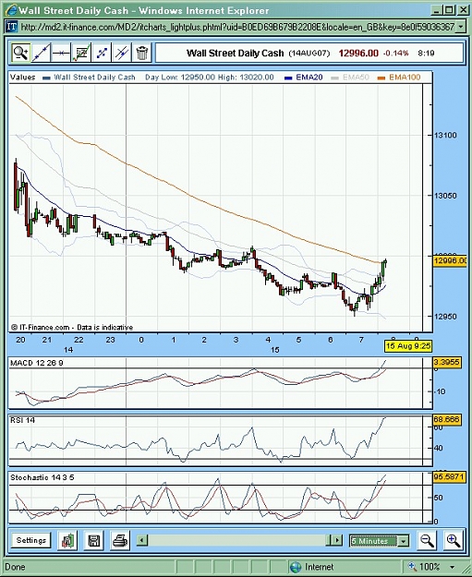Click the candlestick chart style icon
The height and width of the screenshot is (577, 472).
coord(67,541)
